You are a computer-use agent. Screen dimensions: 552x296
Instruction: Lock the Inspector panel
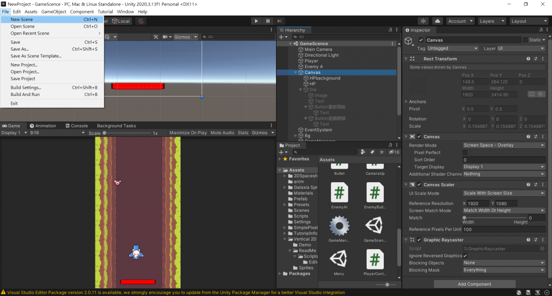point(541,30)
